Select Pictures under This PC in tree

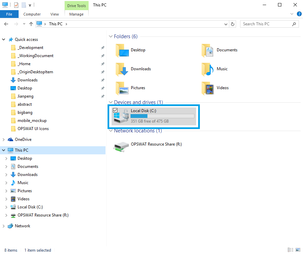[21, 191]
